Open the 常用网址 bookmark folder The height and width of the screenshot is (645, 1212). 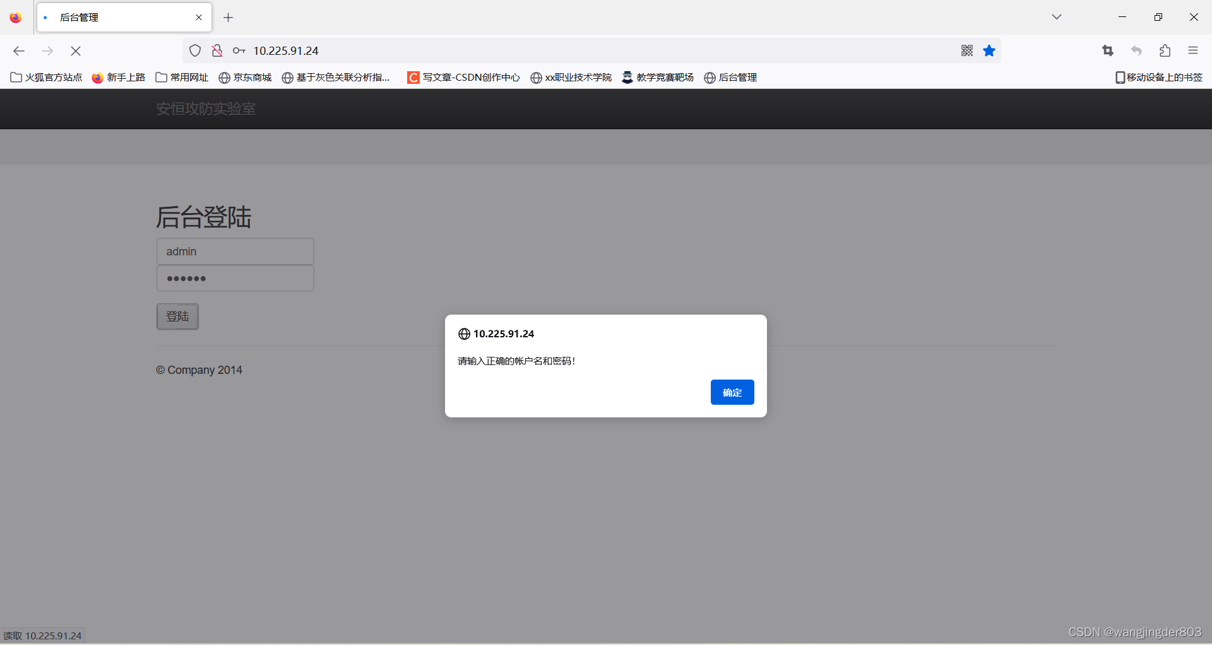click(182, 78)
